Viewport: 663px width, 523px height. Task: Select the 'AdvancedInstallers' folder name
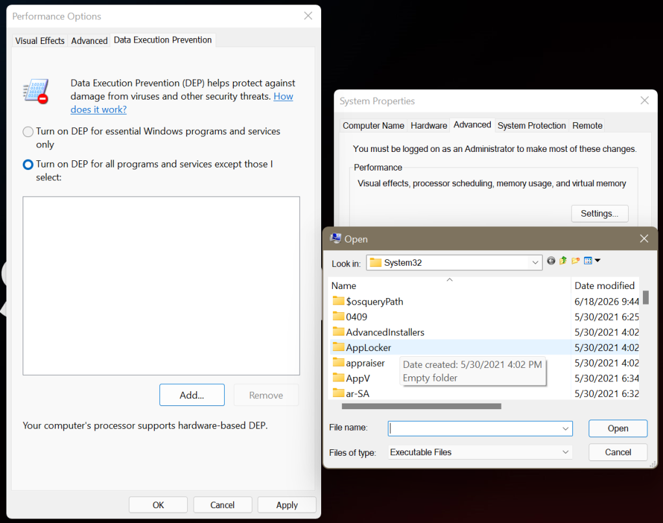385,333
